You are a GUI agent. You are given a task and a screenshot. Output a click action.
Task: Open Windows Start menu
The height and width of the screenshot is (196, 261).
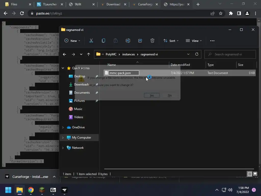tap(8, 190)
